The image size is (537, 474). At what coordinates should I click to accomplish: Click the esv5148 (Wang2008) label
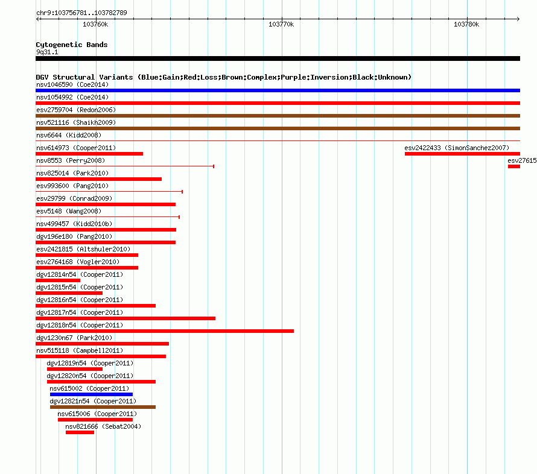69,211
